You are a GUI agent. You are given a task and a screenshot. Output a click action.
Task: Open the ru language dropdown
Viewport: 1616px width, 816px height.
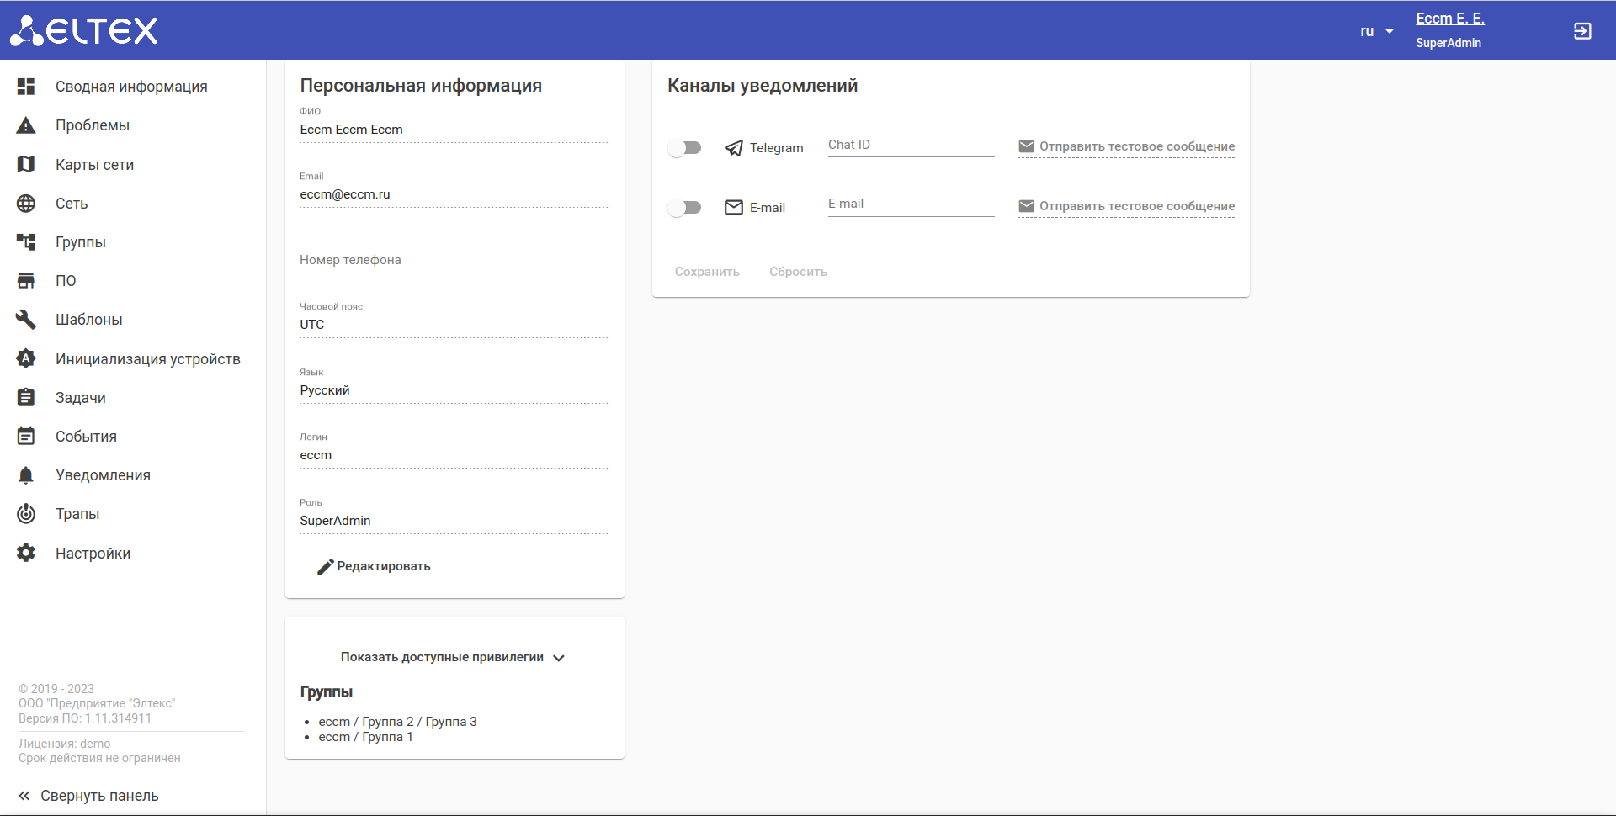(x=1377, y=31)
